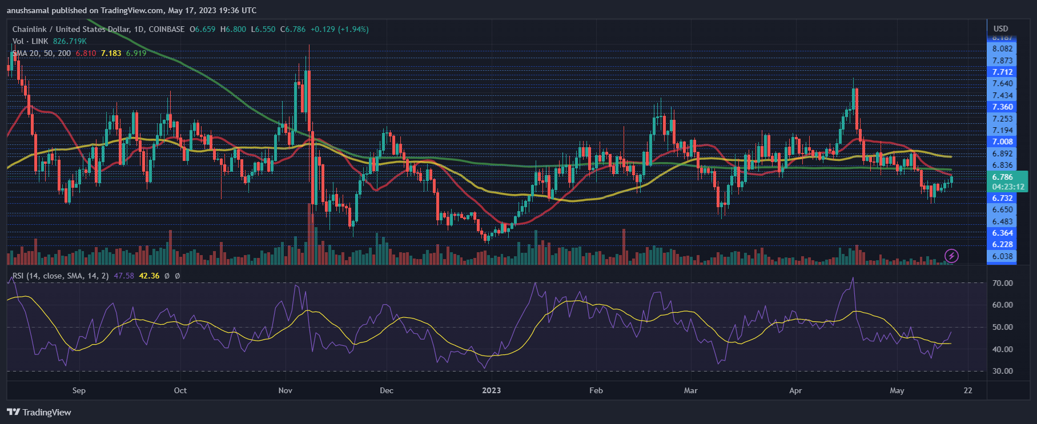Click the RSI 50.00 axis label

coord(1003,327)
